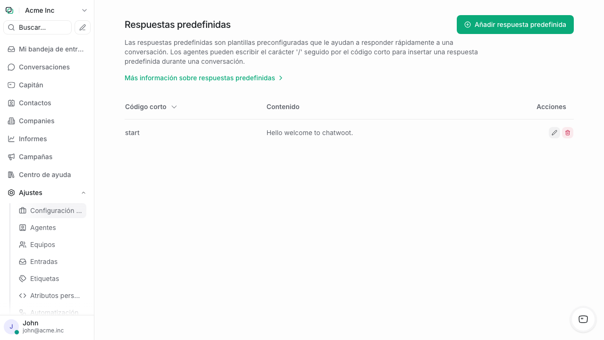604x340 pixels.
Task: Click Añadir respuesta predefinida
Action: click(x=515, y=24)
